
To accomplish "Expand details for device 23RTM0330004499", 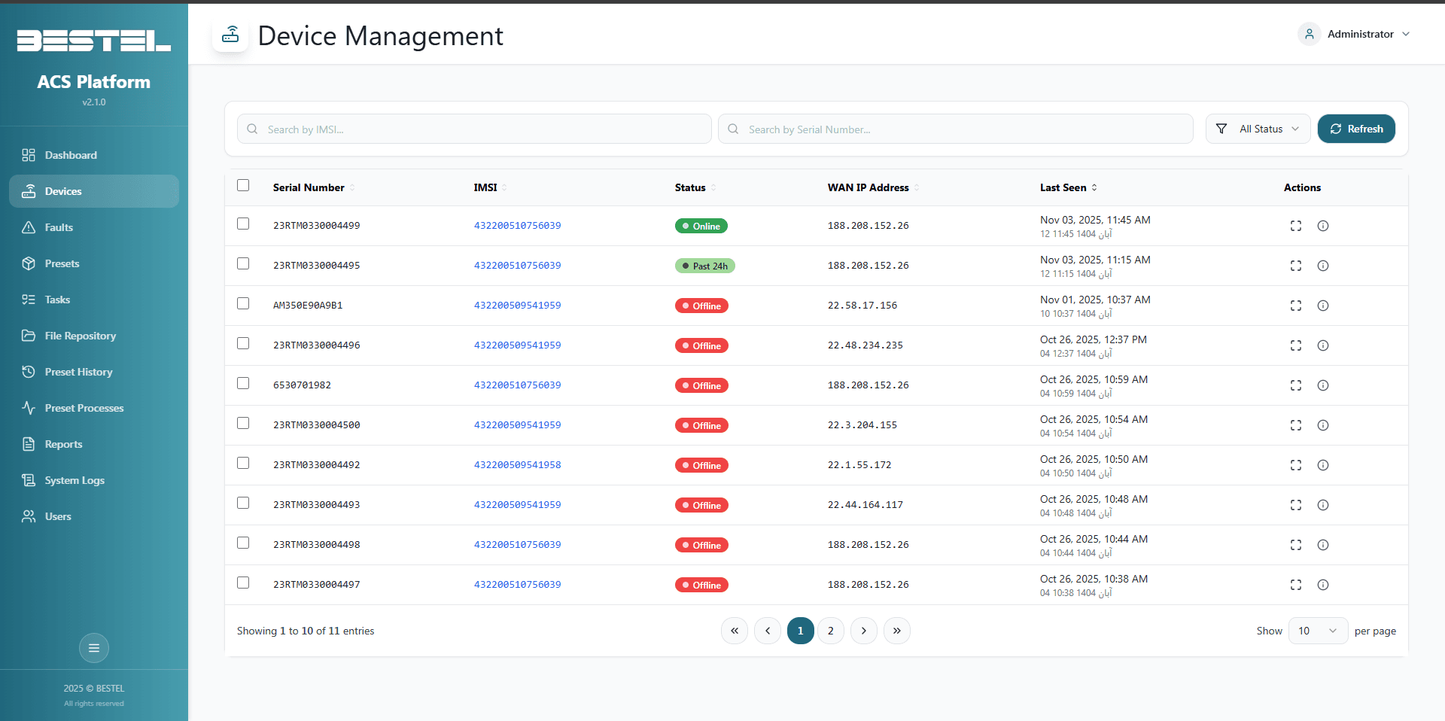I will pyautogui.click(x=1295, y=226).
